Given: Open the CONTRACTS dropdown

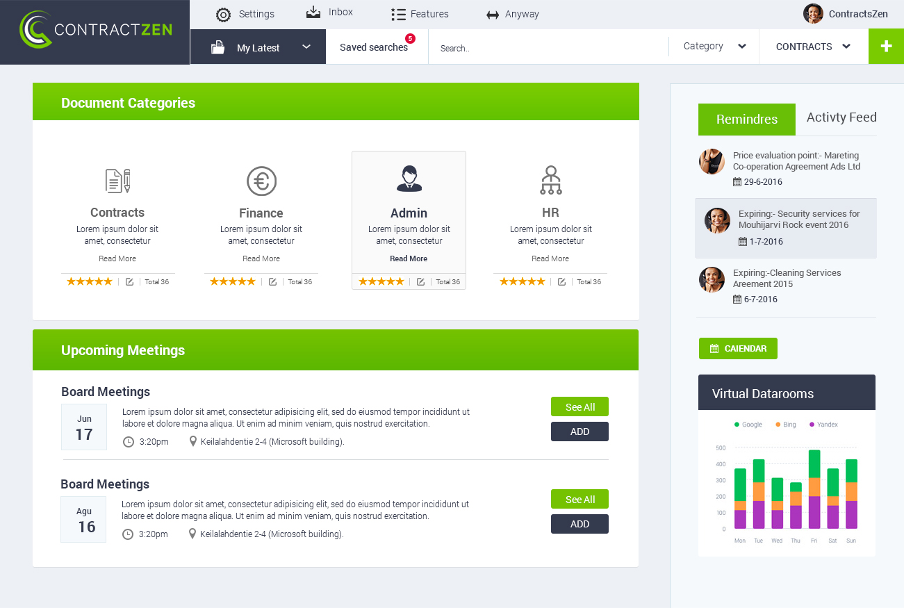Looking at the screenshot, I should (814, 47).
